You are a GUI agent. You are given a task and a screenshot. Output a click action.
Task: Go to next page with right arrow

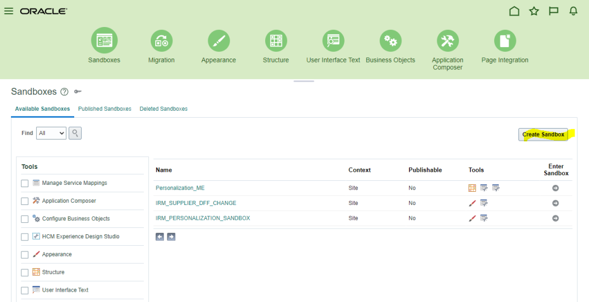pos(171,237)
